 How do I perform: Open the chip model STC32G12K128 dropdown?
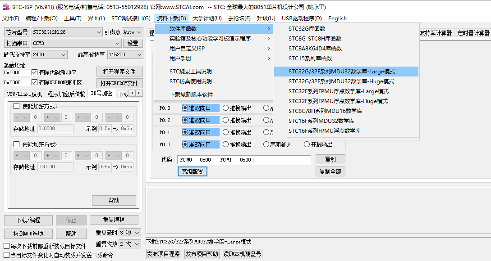(67, 32)
